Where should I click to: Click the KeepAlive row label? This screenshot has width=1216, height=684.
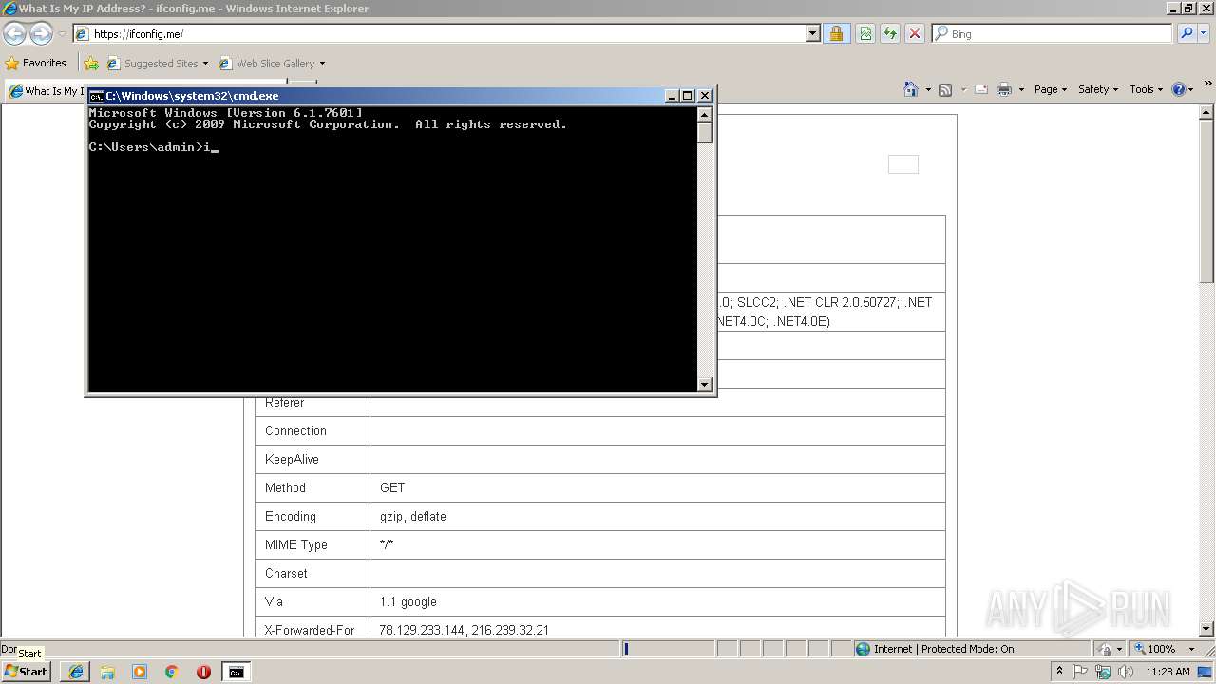point(292,459)
